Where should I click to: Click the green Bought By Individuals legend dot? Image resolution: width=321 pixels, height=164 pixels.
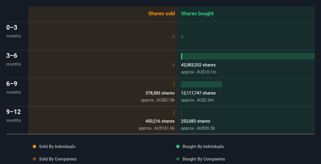178,146
